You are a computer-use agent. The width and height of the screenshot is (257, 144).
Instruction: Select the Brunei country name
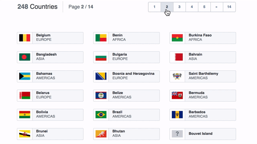tap(42, 131)
